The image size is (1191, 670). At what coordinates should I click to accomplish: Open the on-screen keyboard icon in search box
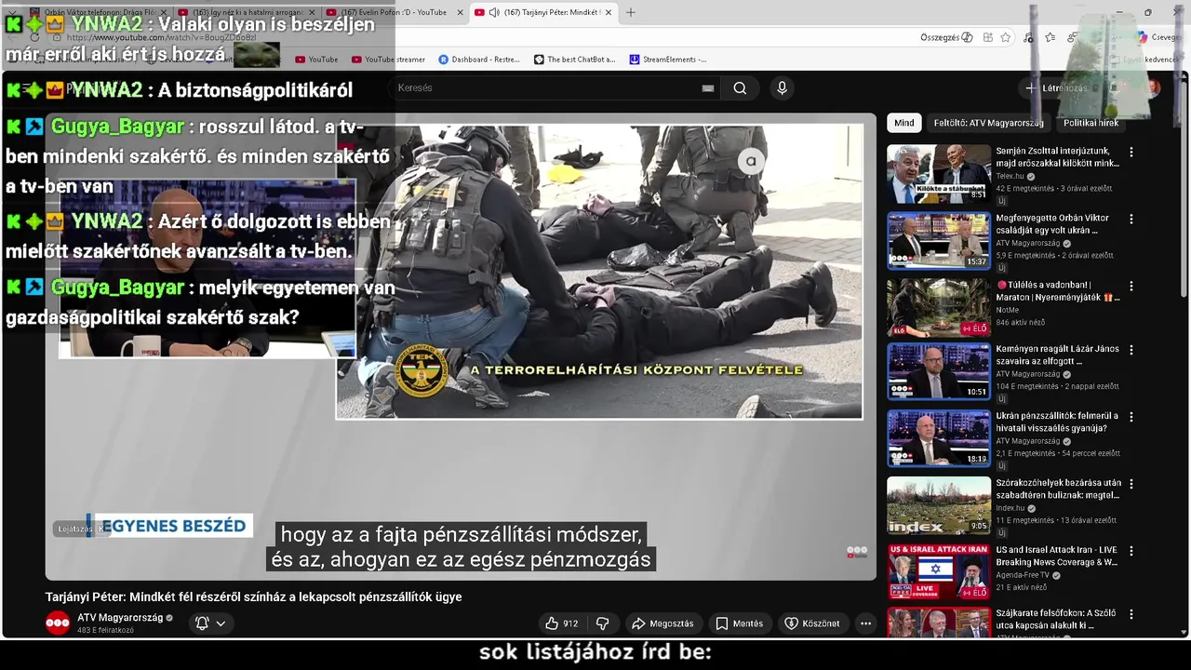pos(708,88)
